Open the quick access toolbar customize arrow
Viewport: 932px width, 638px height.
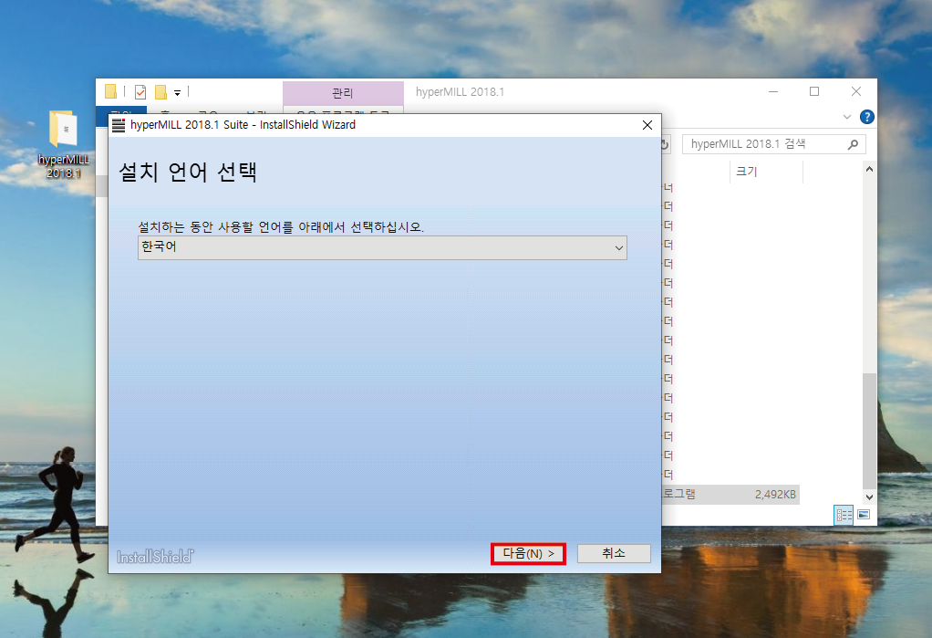tap(177, 93)
